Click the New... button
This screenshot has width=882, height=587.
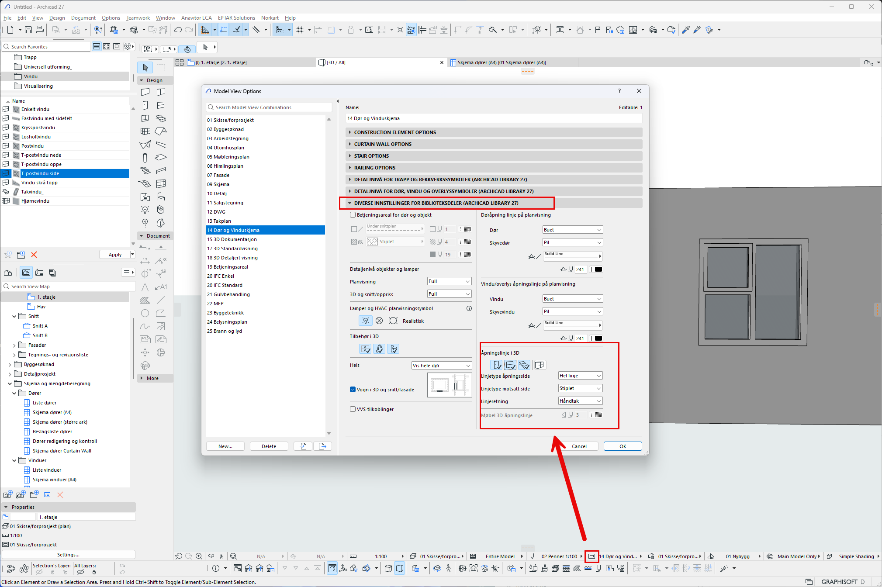point(225,446)
